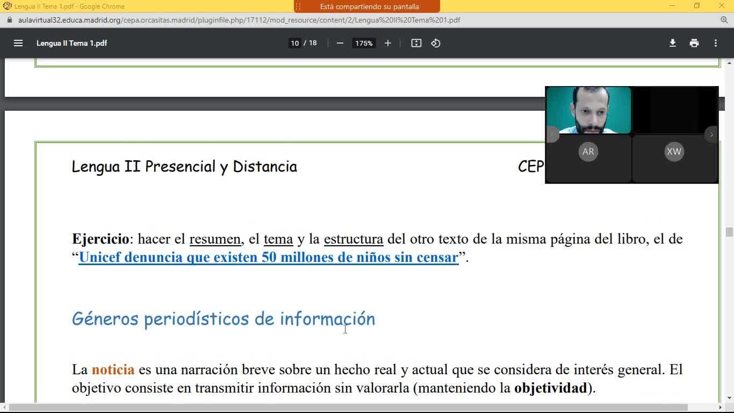734x413 pixels.
Task: Click the underlined word 'estructura'
Action: pyautogui.click(x=354, y=239)
